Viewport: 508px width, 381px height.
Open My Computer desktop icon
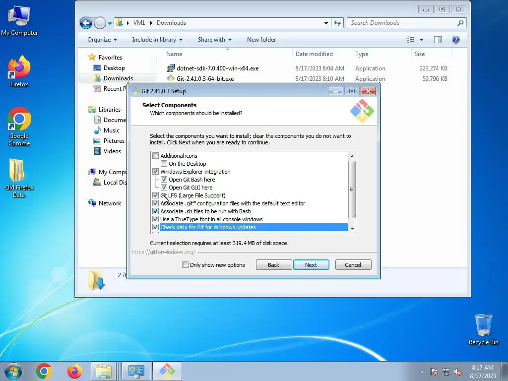(19, 20)
